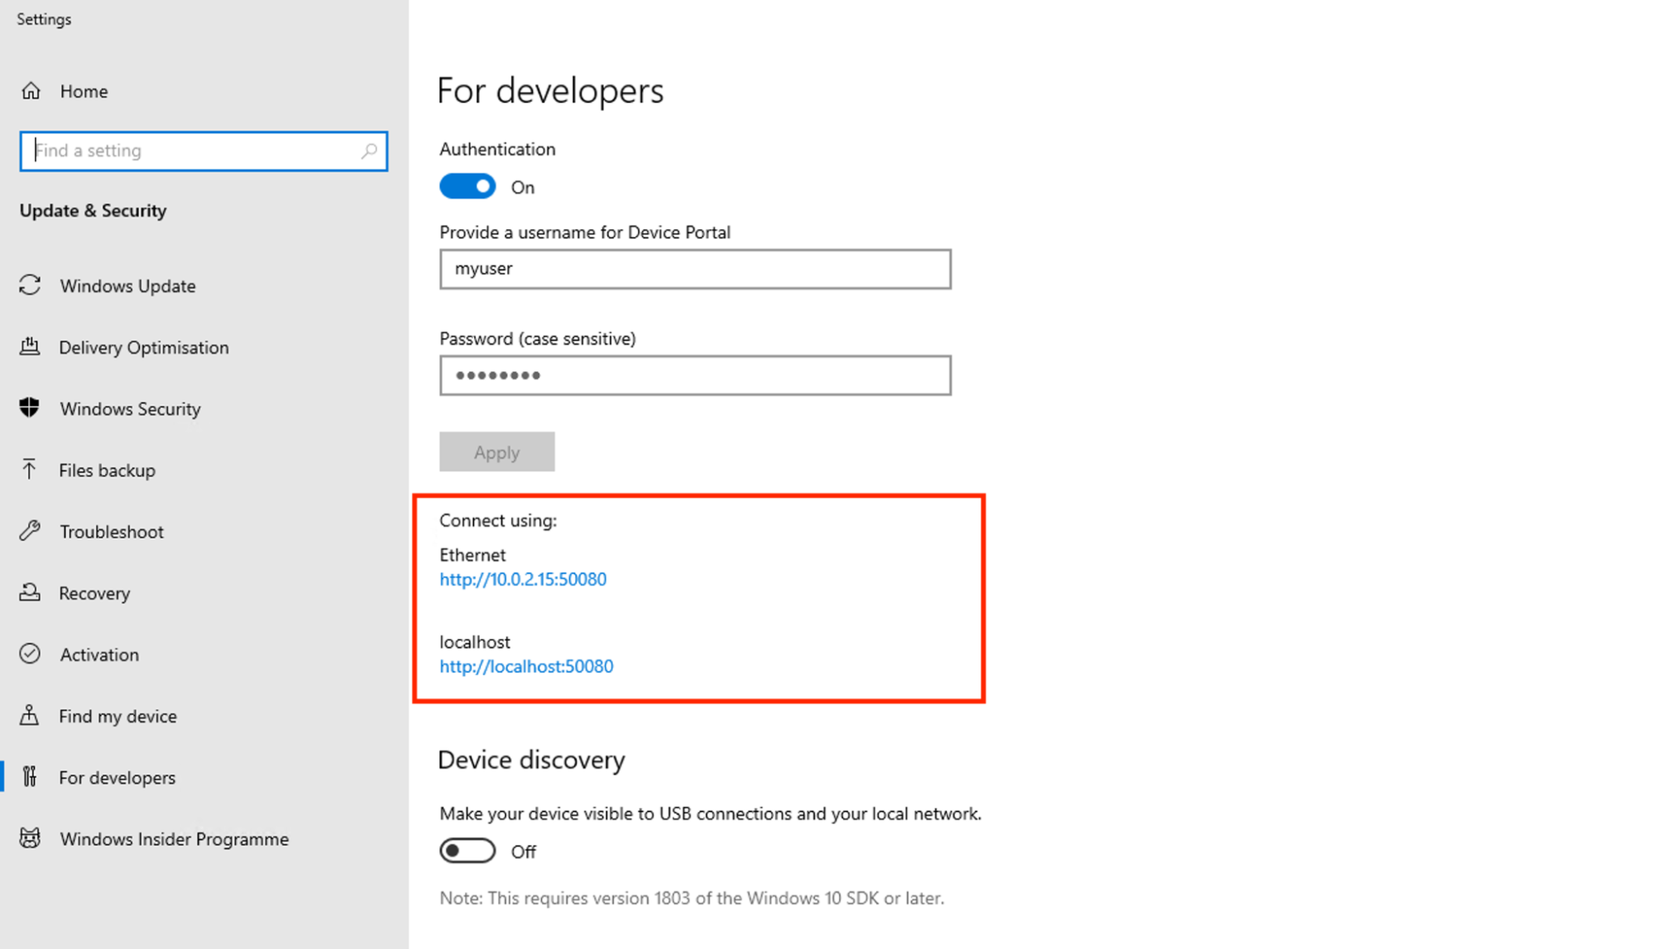Open the Ethernet link http://10.0.2.15:50080
Screen dimensions: 1654x949
pos(523,579)
